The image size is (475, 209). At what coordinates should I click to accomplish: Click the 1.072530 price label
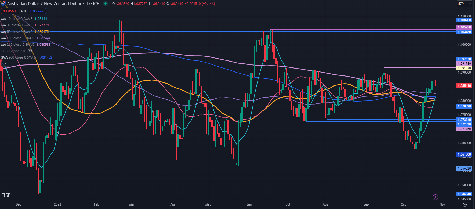click(464, 124)
